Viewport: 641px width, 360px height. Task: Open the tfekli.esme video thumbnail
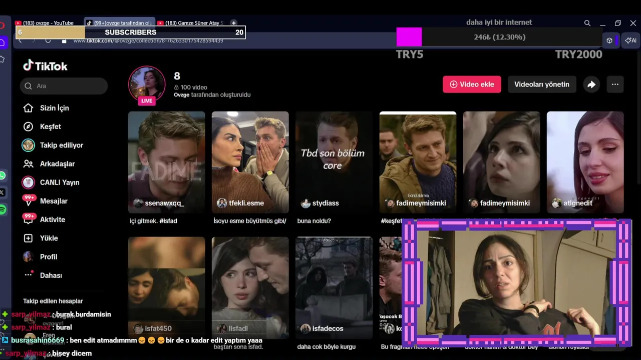click(250, 162)
